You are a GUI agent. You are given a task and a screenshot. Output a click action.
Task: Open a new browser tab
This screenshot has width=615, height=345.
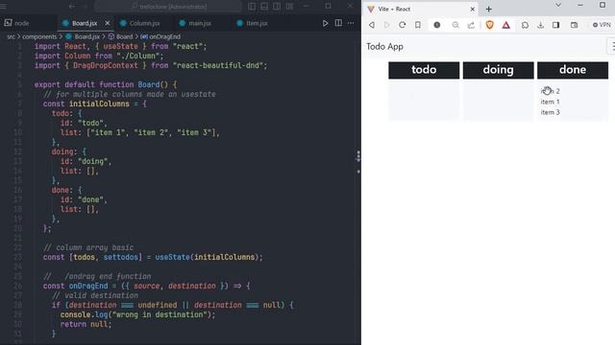[489, 9]
